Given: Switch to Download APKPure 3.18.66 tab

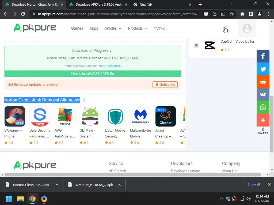Looking at the screenshot, I should [98, 5].
